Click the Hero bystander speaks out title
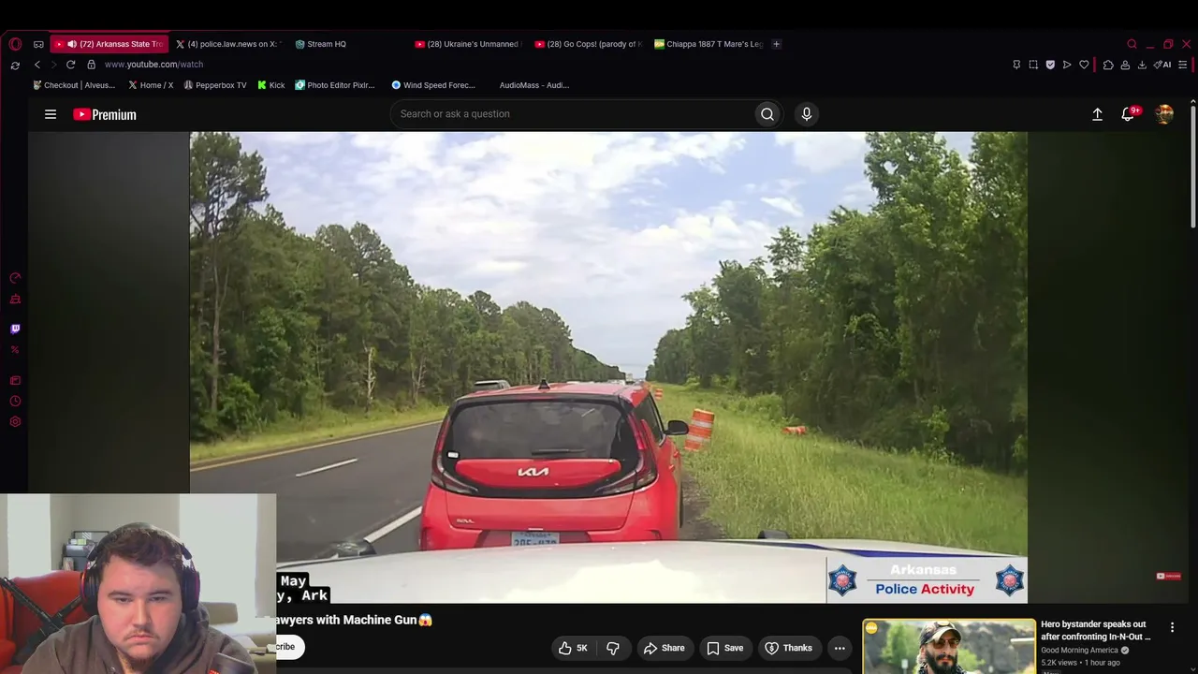This screenshot has height=674, width=1198. click(x=1095, y=631)
